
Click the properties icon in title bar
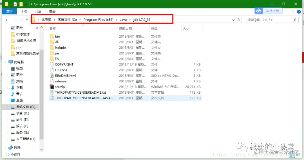coord(15,4)
